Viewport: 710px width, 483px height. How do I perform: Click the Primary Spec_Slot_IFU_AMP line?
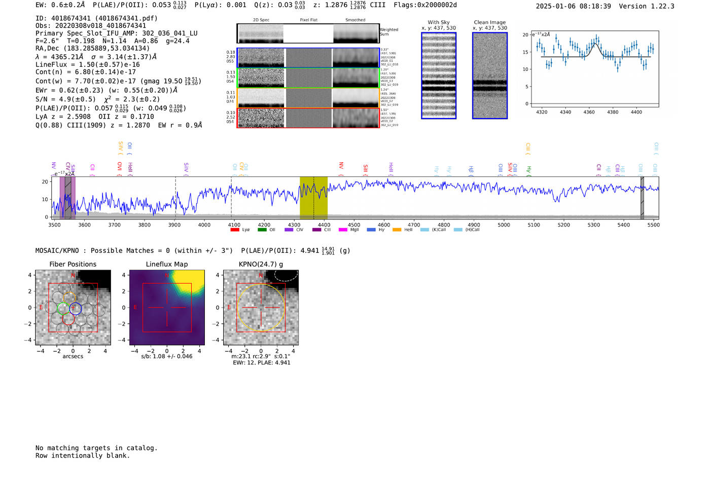(x=117, y=33)
